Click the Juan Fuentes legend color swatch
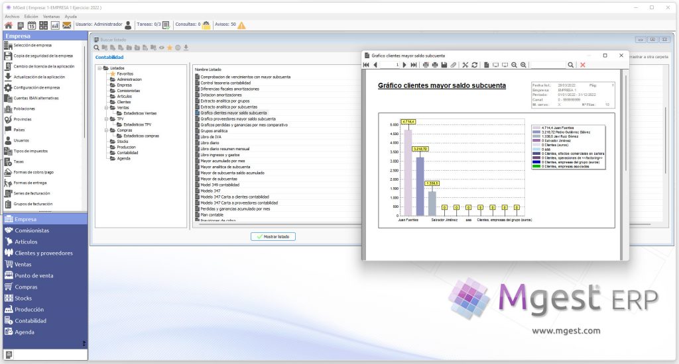 tap(536, 128)
